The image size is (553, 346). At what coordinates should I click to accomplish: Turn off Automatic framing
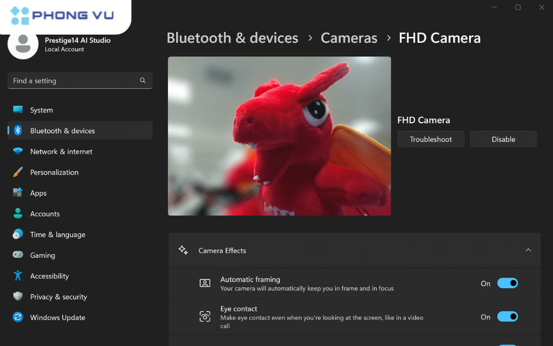tap(507, 283)
